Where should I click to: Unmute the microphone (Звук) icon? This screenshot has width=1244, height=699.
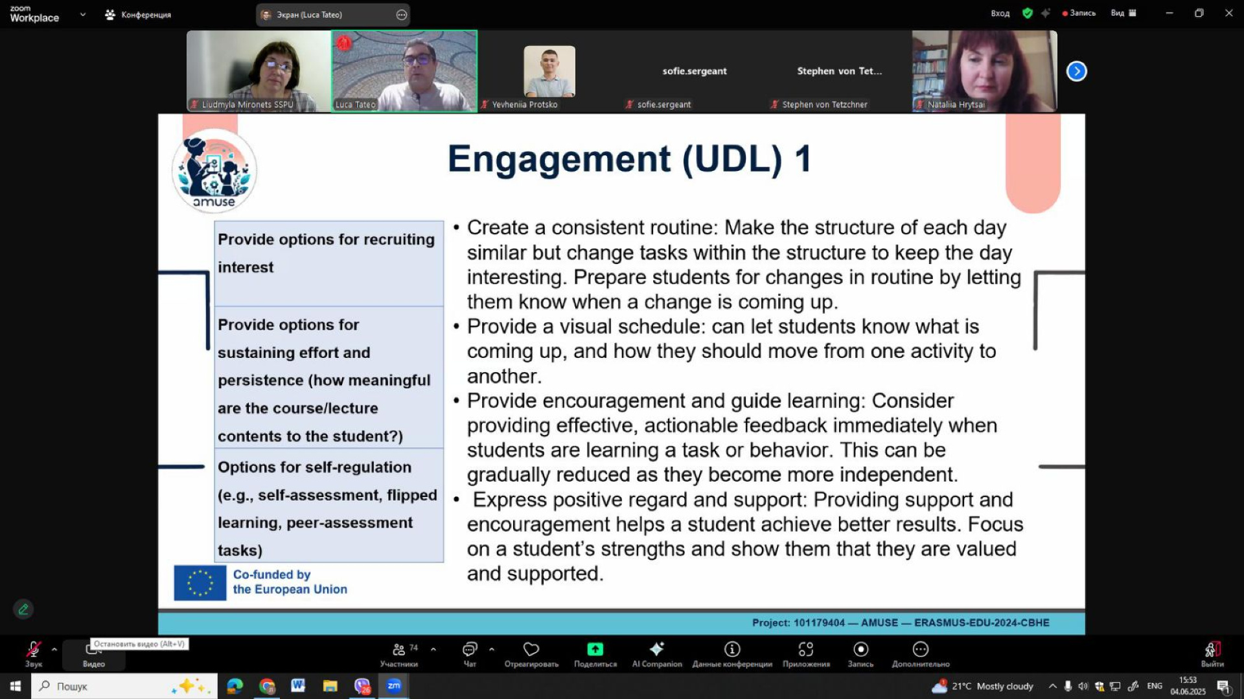click(x=34, y=649)
